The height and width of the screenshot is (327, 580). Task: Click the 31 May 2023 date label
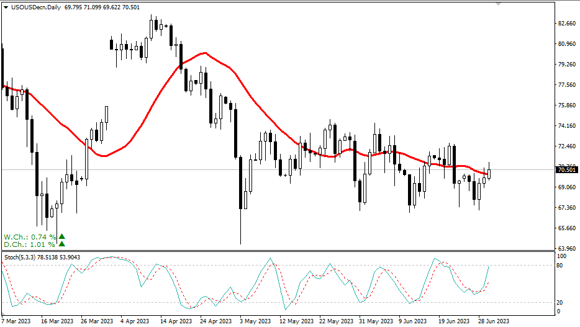[x=377, y=321]
